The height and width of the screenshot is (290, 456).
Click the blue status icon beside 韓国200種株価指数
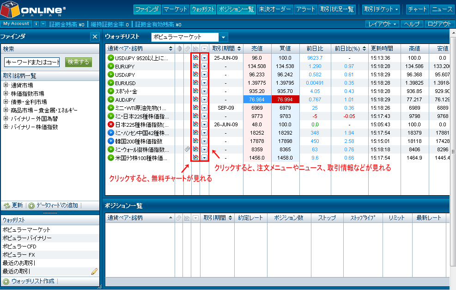coord(110,141)
